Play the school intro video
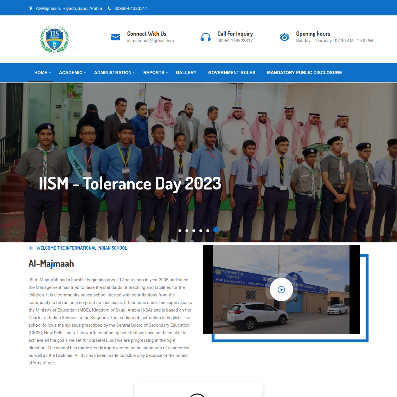The image size is (397, 397). pos(281,289)
